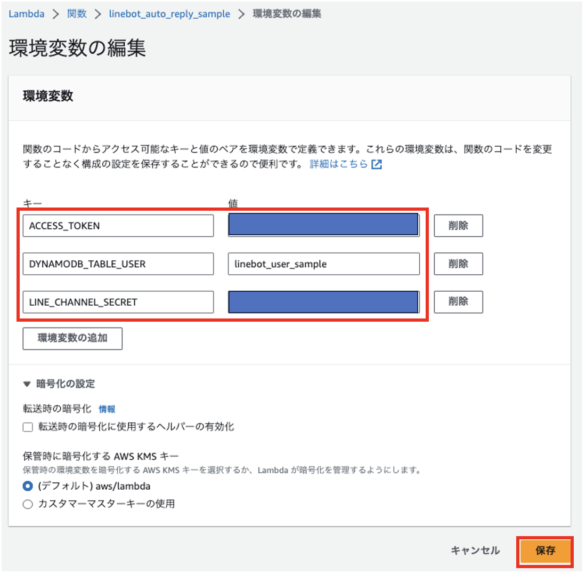Click the ACCESS_TOKEN value field
Screen dimensions: 586x574
click(x=324, y=225)
